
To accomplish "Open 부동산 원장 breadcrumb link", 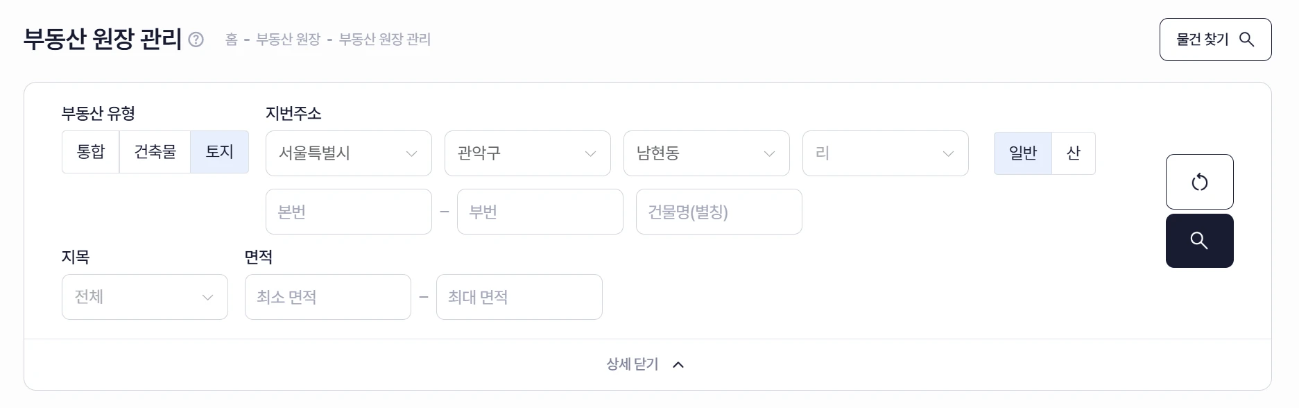I will pyautogui.click(x=289, y=40).
